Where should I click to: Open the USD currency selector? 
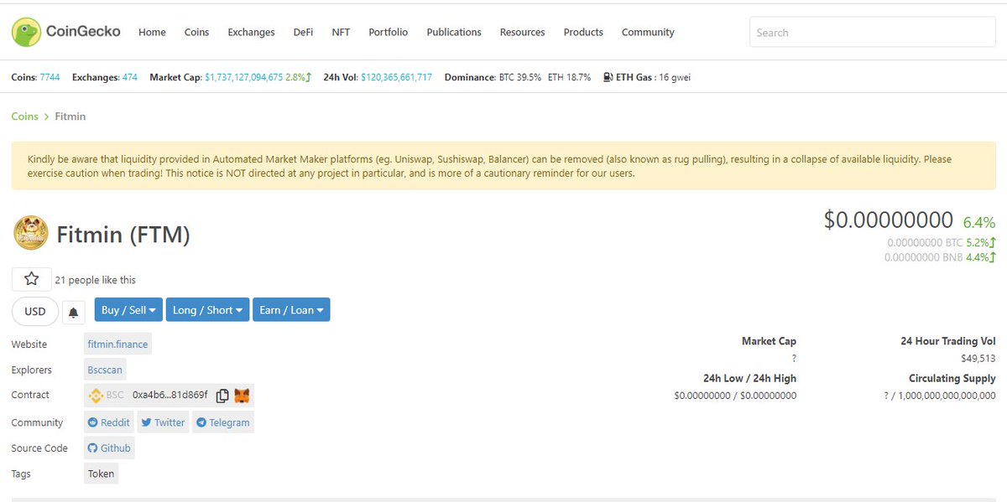click(x=35, y=311)
